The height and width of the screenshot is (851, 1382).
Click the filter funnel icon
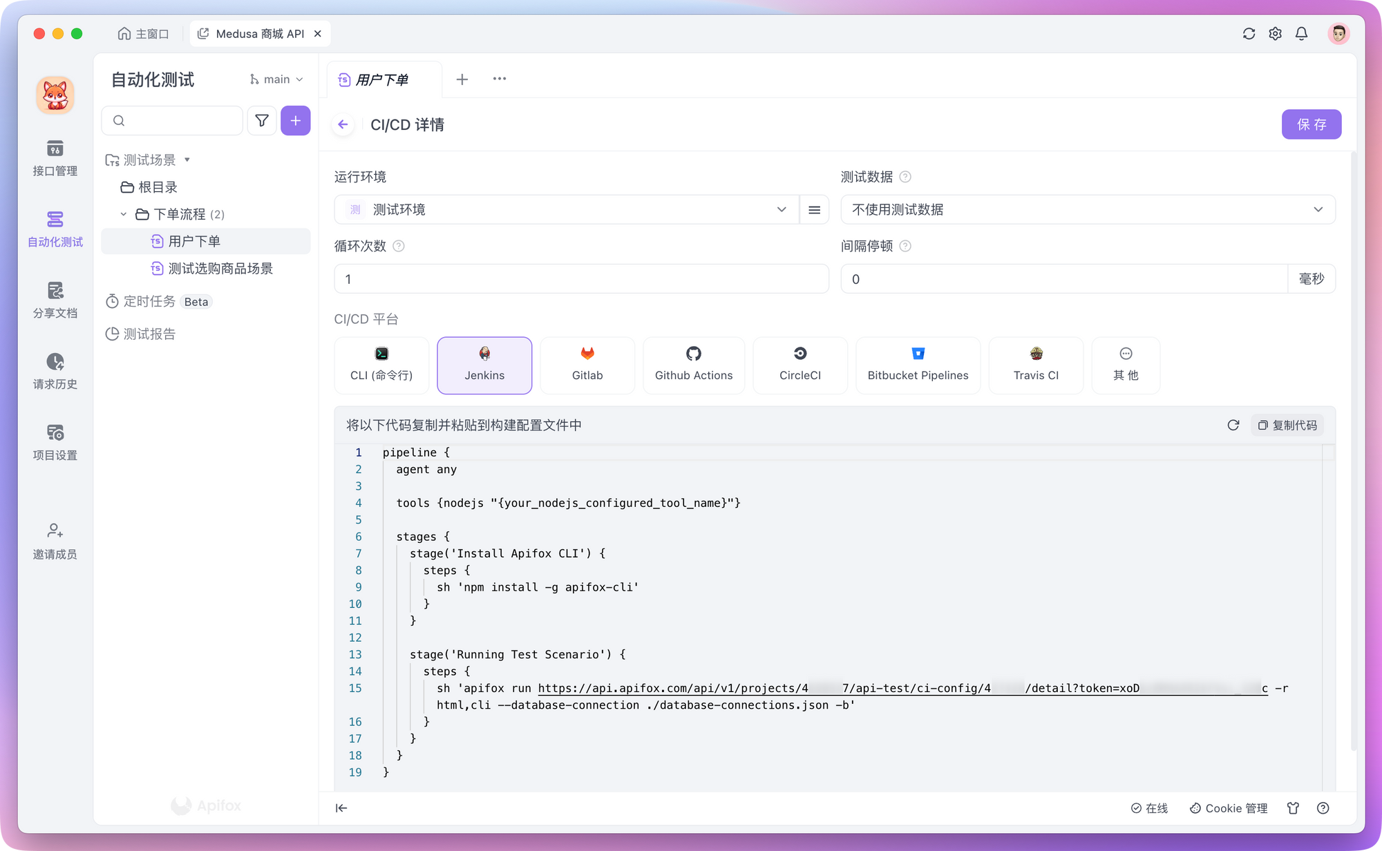pyautogui.click(x=262, y=121)
